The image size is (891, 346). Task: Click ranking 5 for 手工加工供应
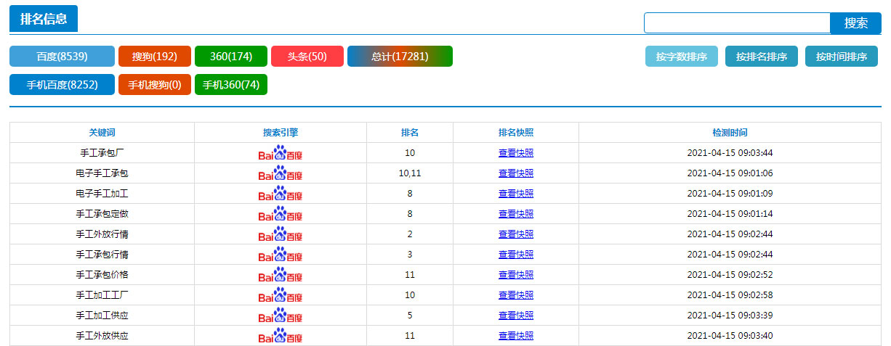pyautogui.click(x=410, y=316)
